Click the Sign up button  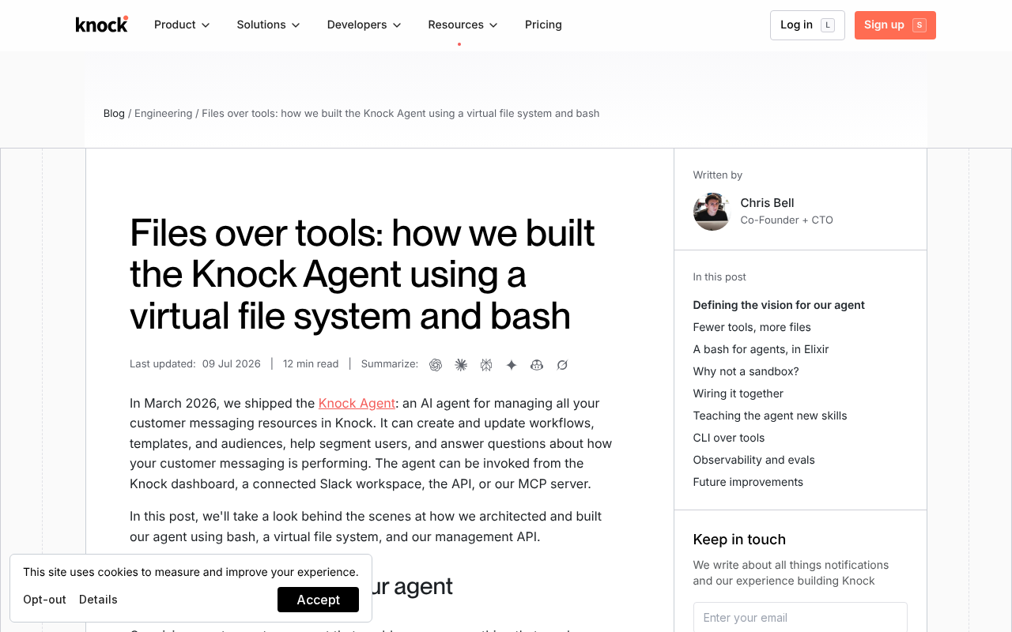(x=895, y=25)
